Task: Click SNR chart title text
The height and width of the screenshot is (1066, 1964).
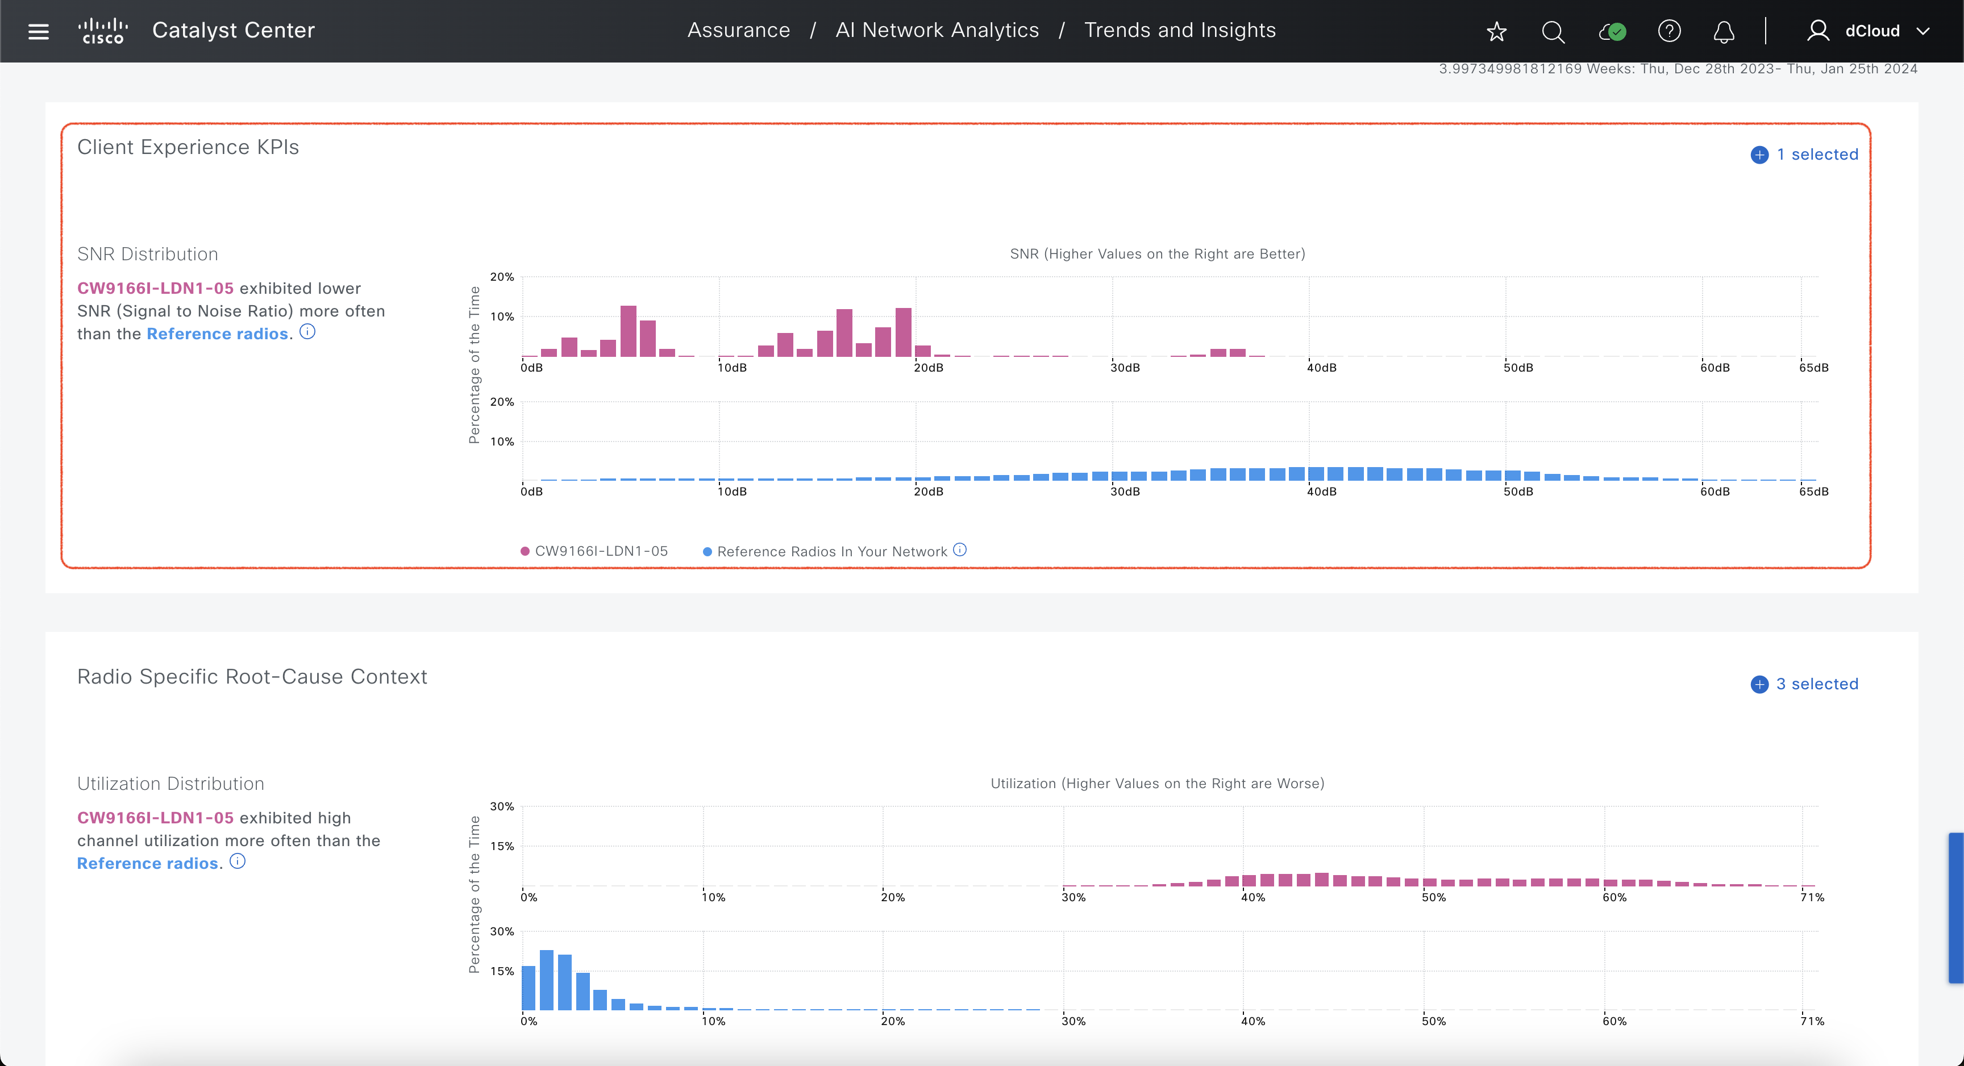Action: point(1158,254)
